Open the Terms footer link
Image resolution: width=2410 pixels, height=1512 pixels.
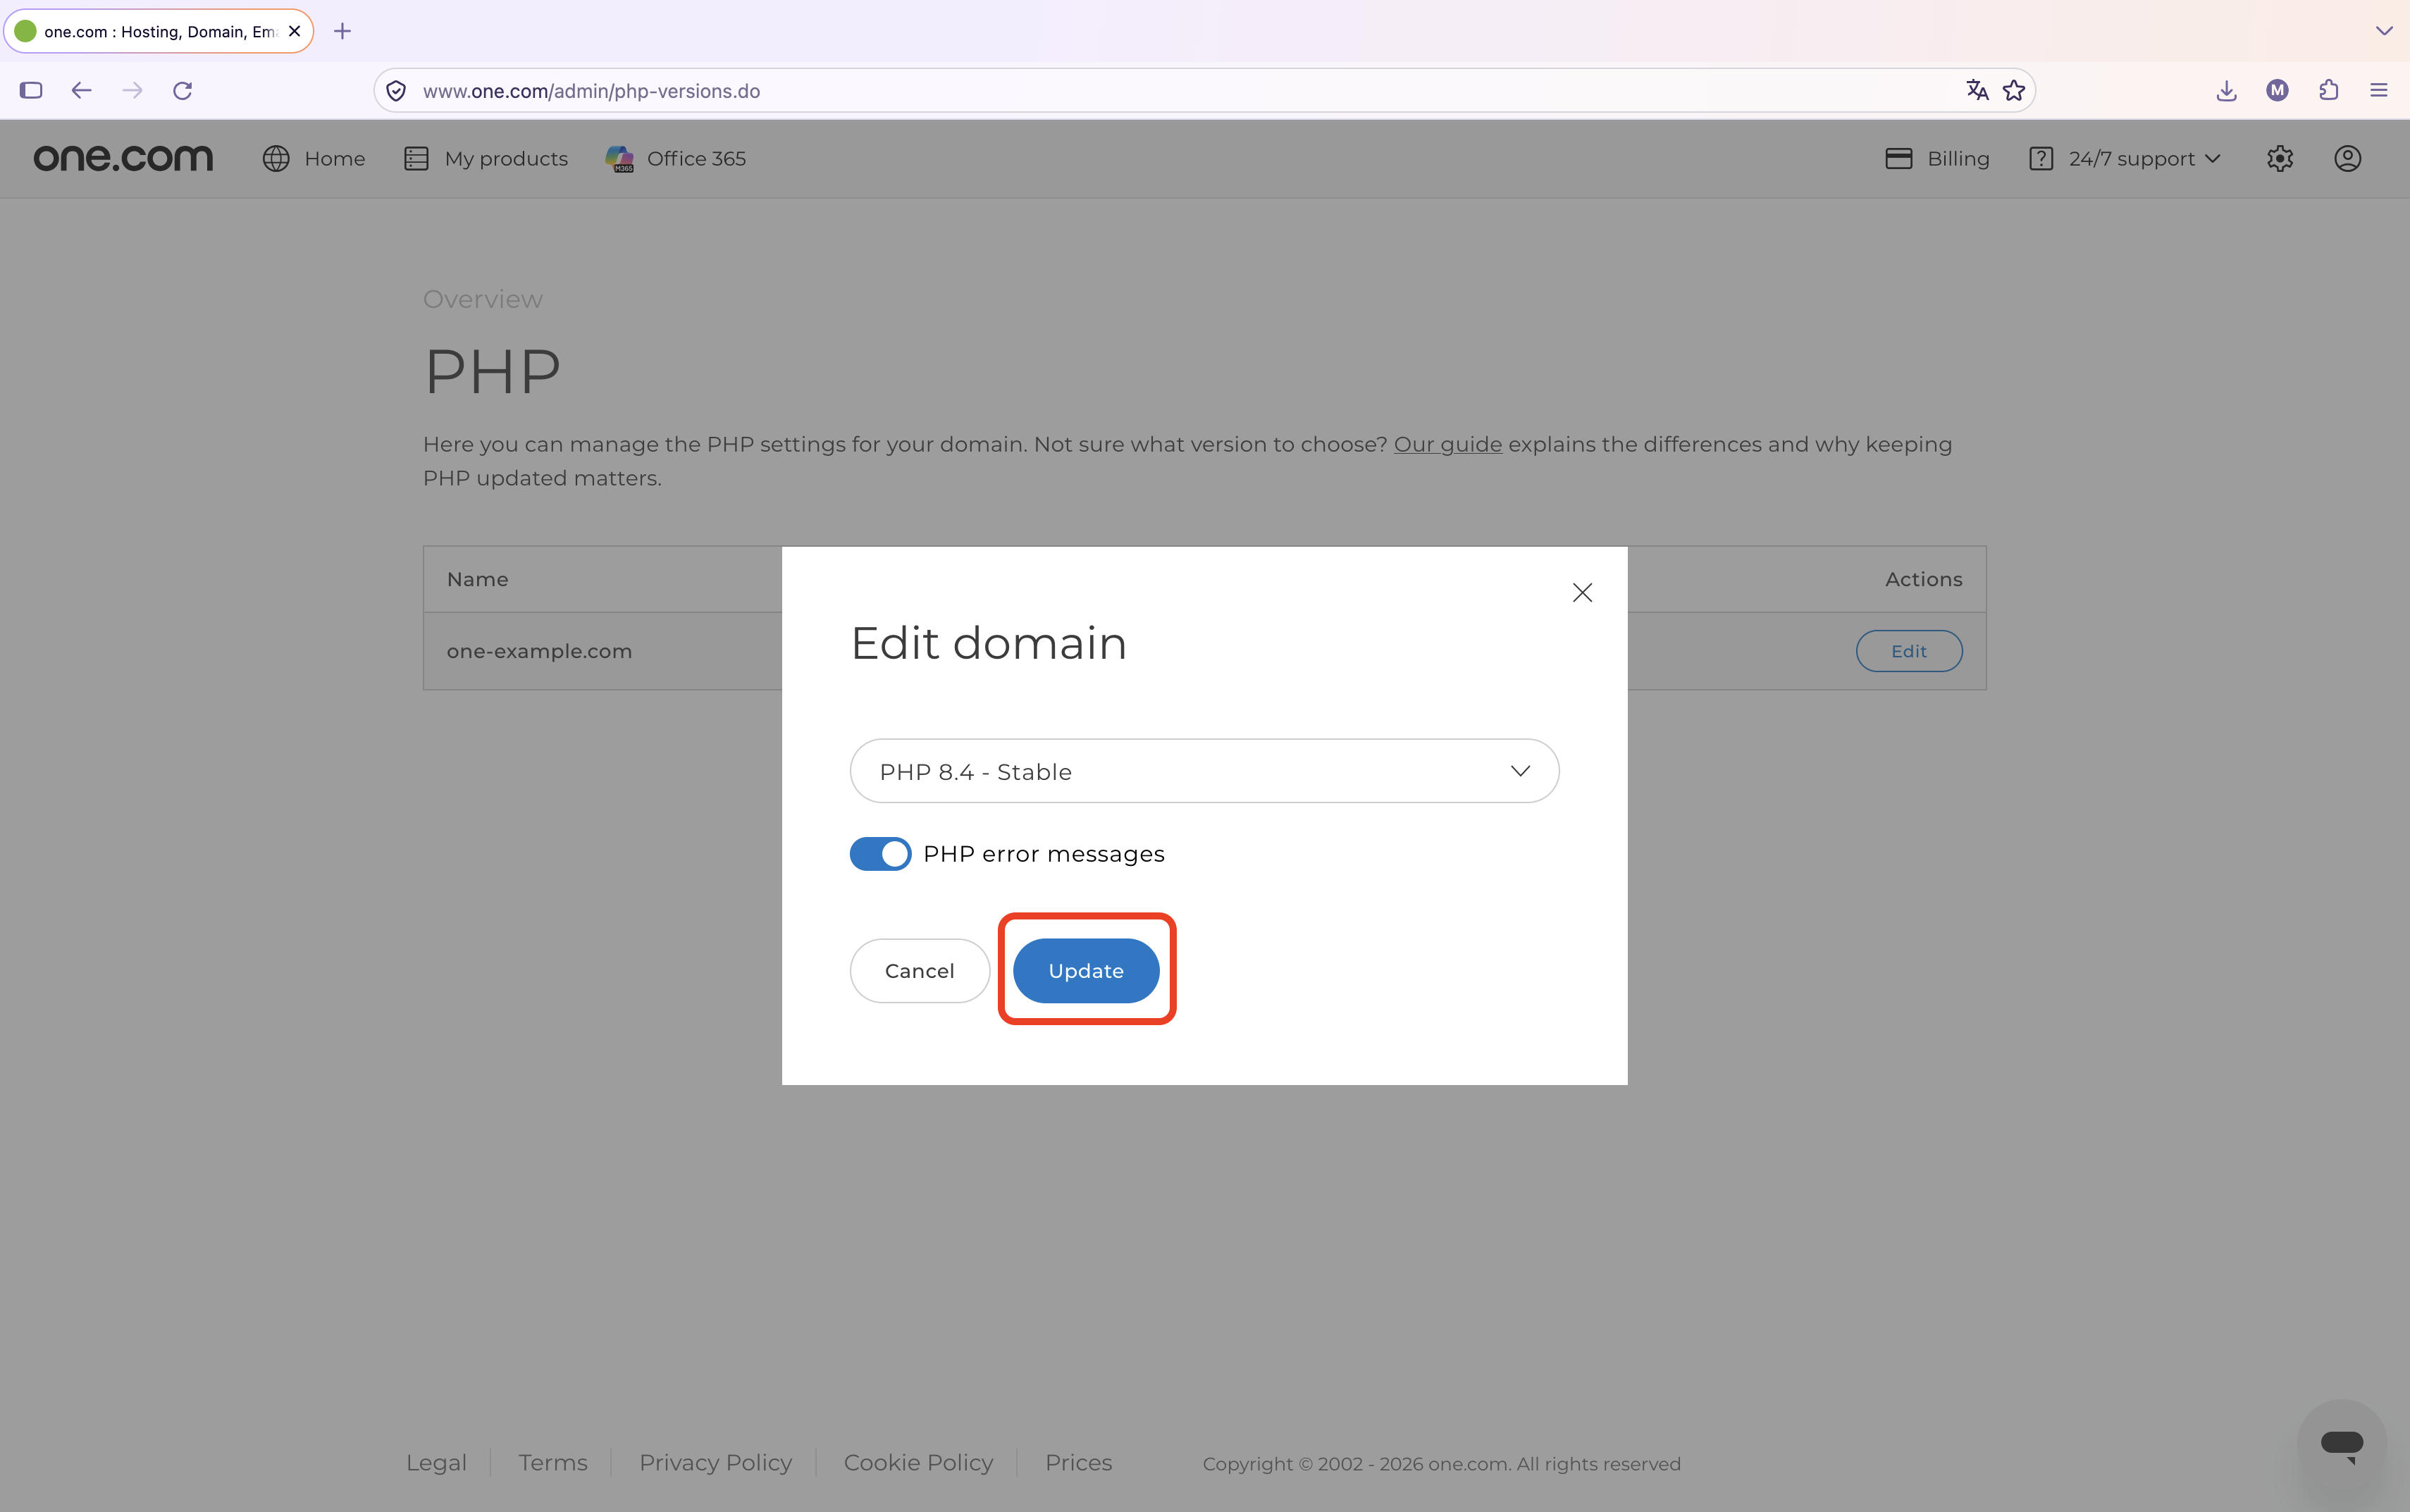point(552,1462)
